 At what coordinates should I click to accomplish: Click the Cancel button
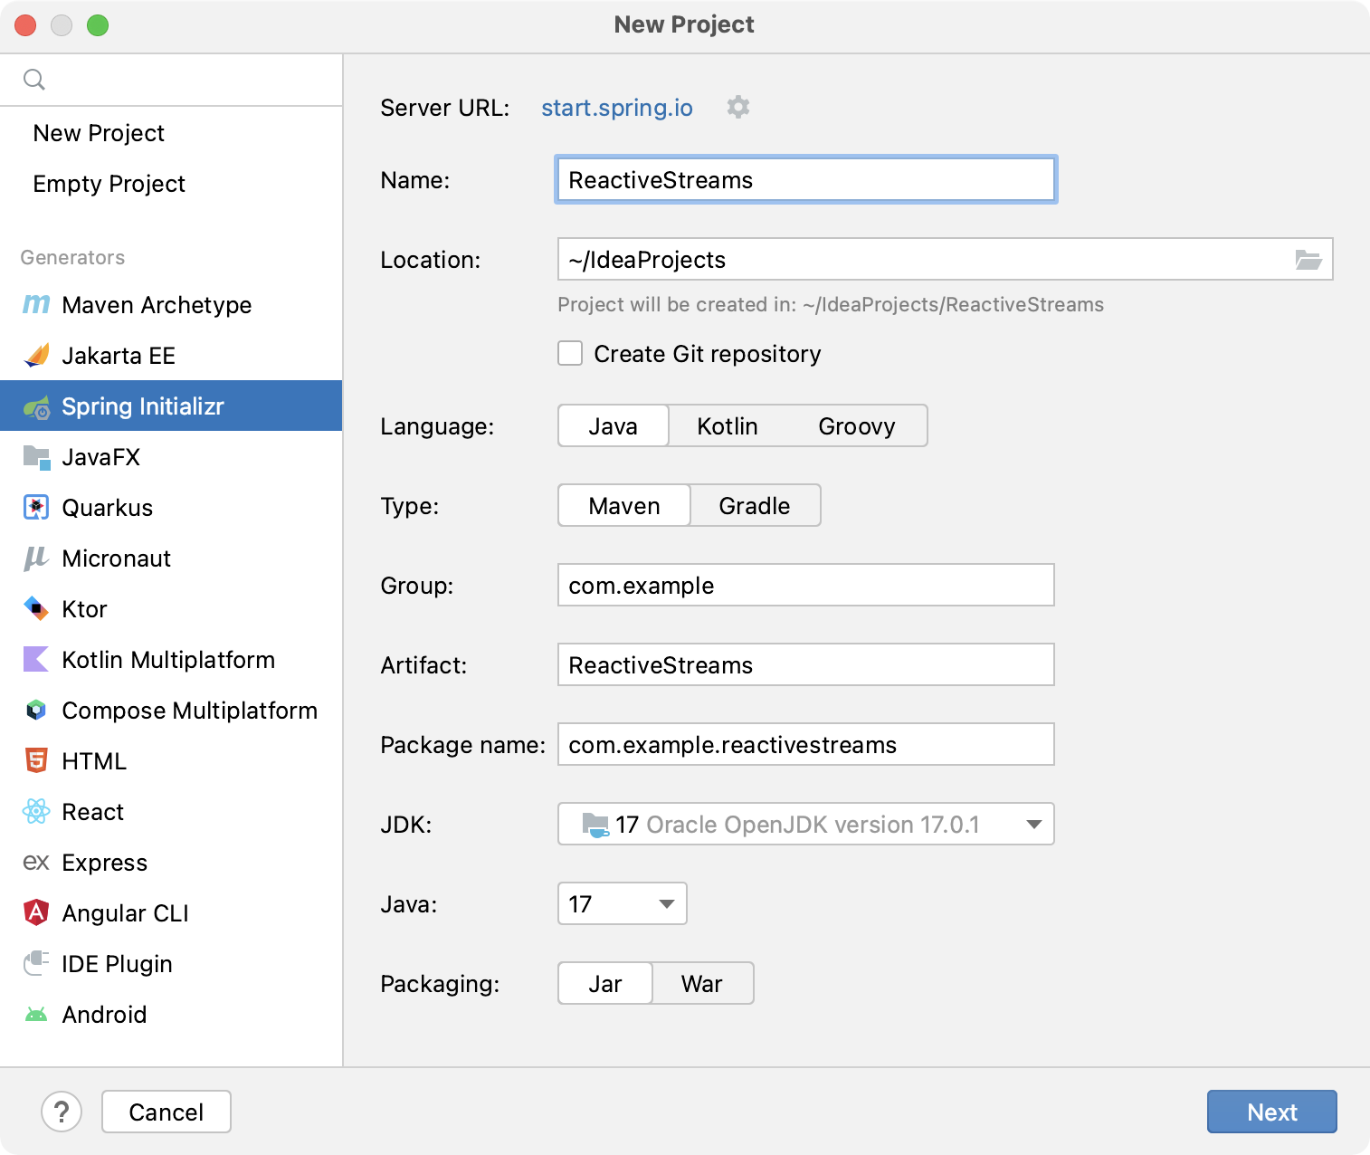pos(166,1112)
